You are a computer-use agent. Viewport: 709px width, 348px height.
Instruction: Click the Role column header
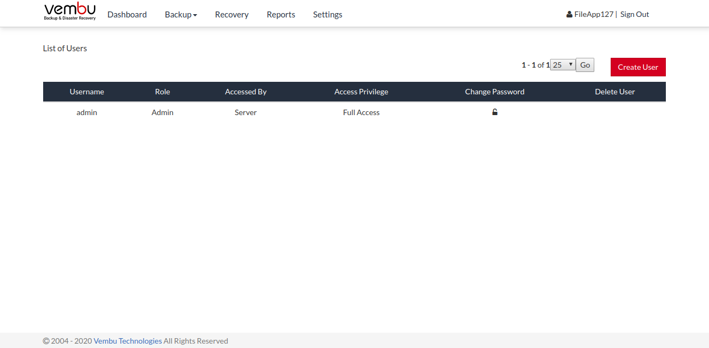[162, 92]
